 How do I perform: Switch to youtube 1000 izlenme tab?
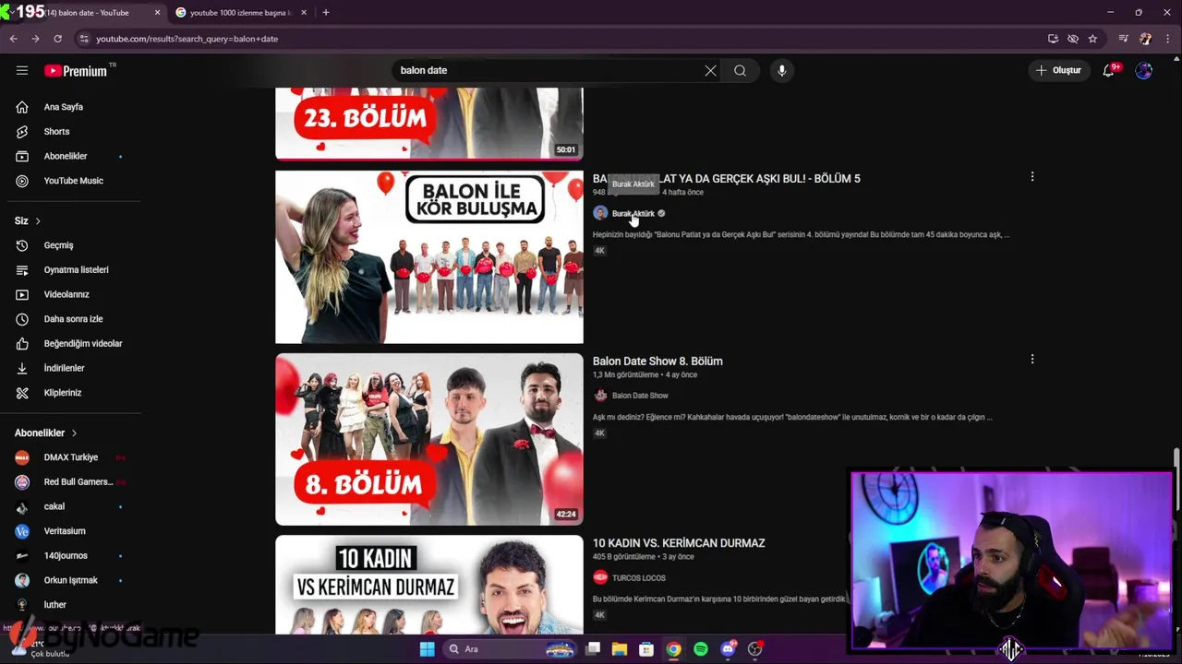point(240,13)
